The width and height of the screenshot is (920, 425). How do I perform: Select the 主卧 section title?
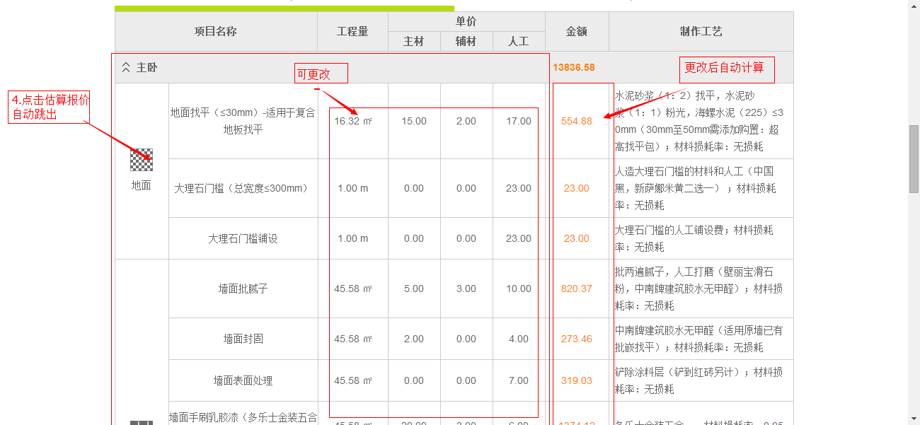[147, 68]
